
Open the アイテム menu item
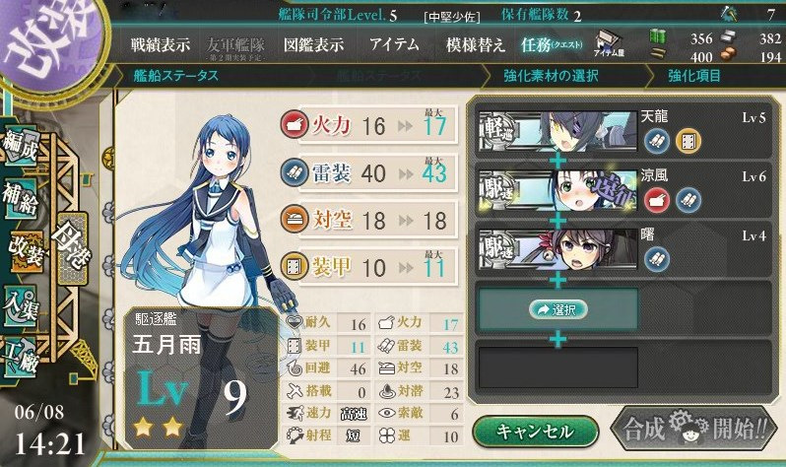[x=394, y=44]
